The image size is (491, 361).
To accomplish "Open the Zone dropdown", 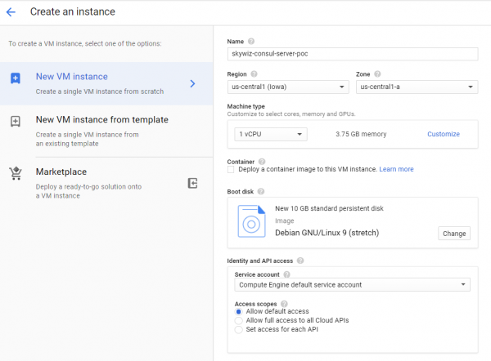I will click(417, 87).
